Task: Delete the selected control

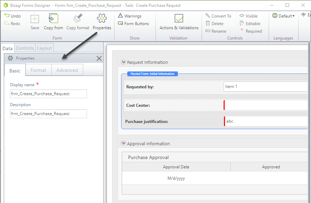Action: coord(214,24)
